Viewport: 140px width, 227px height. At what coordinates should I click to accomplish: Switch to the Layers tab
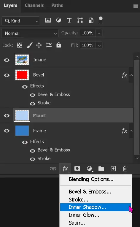click(x=10, y=6)
